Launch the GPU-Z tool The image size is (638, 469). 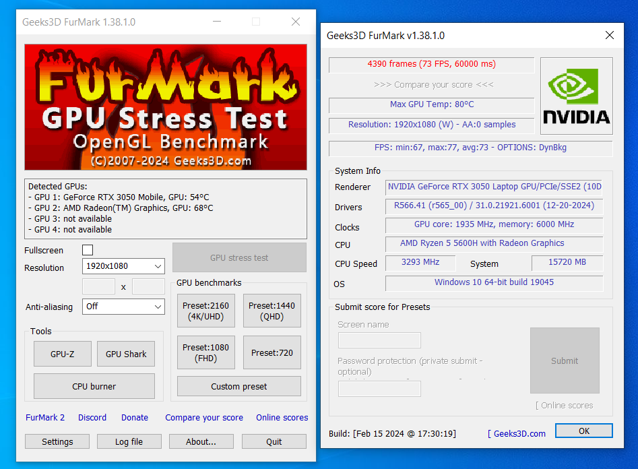[x=63, y=354]
